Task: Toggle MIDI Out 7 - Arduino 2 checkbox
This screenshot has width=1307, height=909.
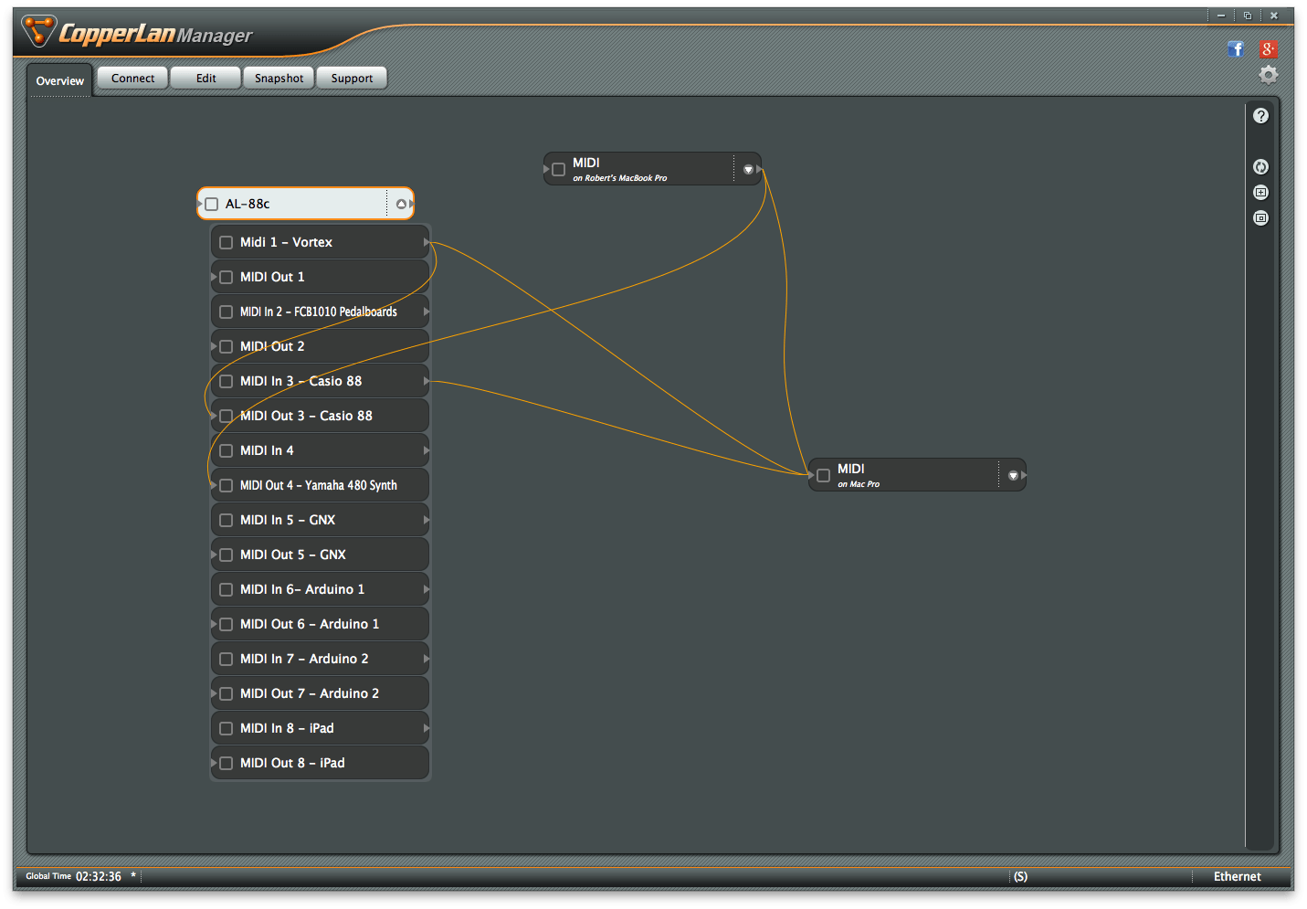Action: coord(227,694)
